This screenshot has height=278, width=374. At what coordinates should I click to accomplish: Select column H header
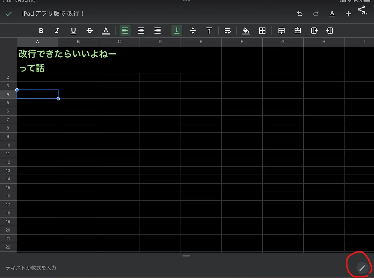coord(324,42)
